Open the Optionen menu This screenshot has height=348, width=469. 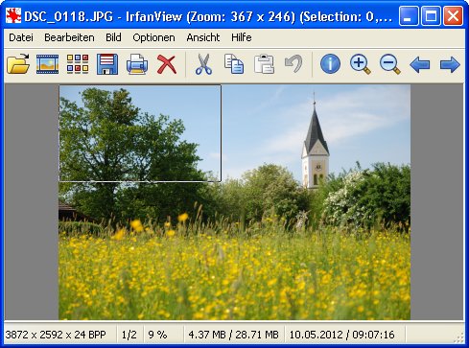pos(153,37)
